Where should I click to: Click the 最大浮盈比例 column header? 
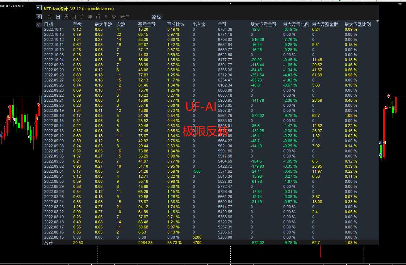coord(357,24)
